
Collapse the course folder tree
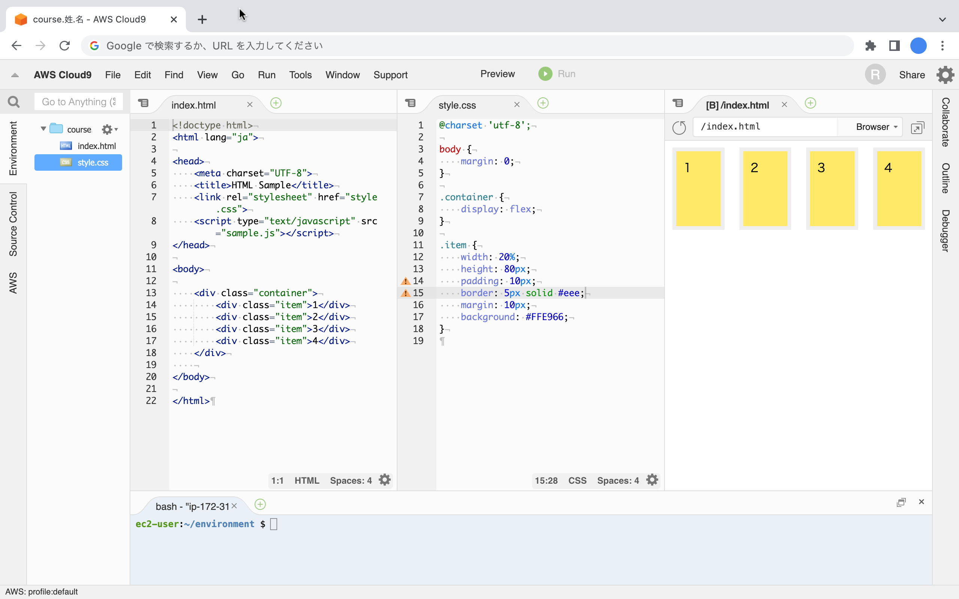click(x=43, y=129)
